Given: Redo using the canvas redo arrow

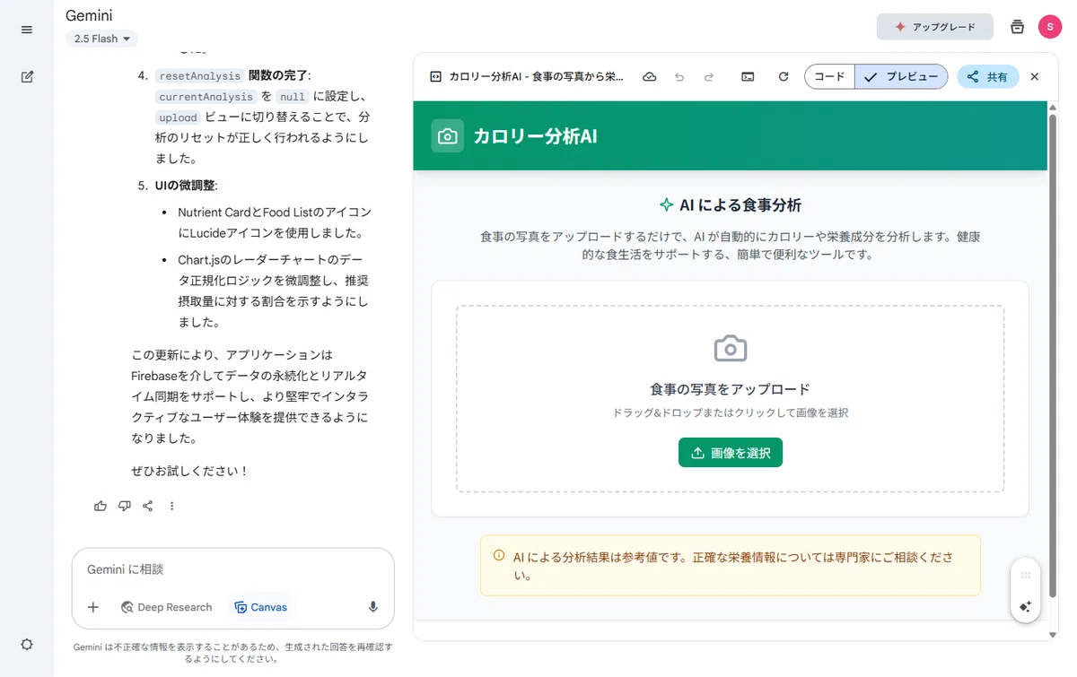Looking at the screenshot, I should click(709, 77).
